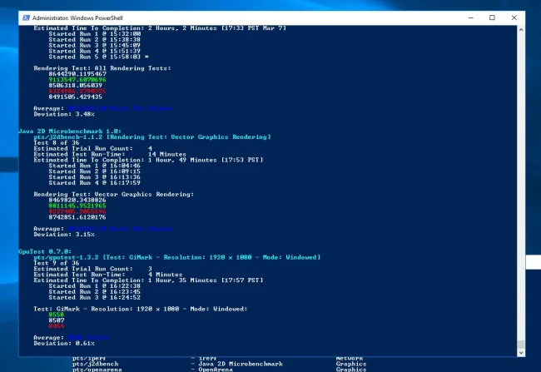Screen dimensions: 541x372
Task: Click 'Estimated Trial Run Count: 3'
Action: [x=93, y=269]
